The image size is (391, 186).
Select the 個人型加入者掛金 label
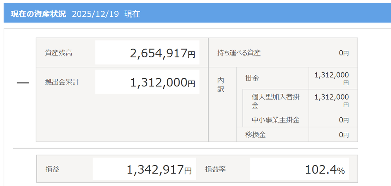[275, 101]
